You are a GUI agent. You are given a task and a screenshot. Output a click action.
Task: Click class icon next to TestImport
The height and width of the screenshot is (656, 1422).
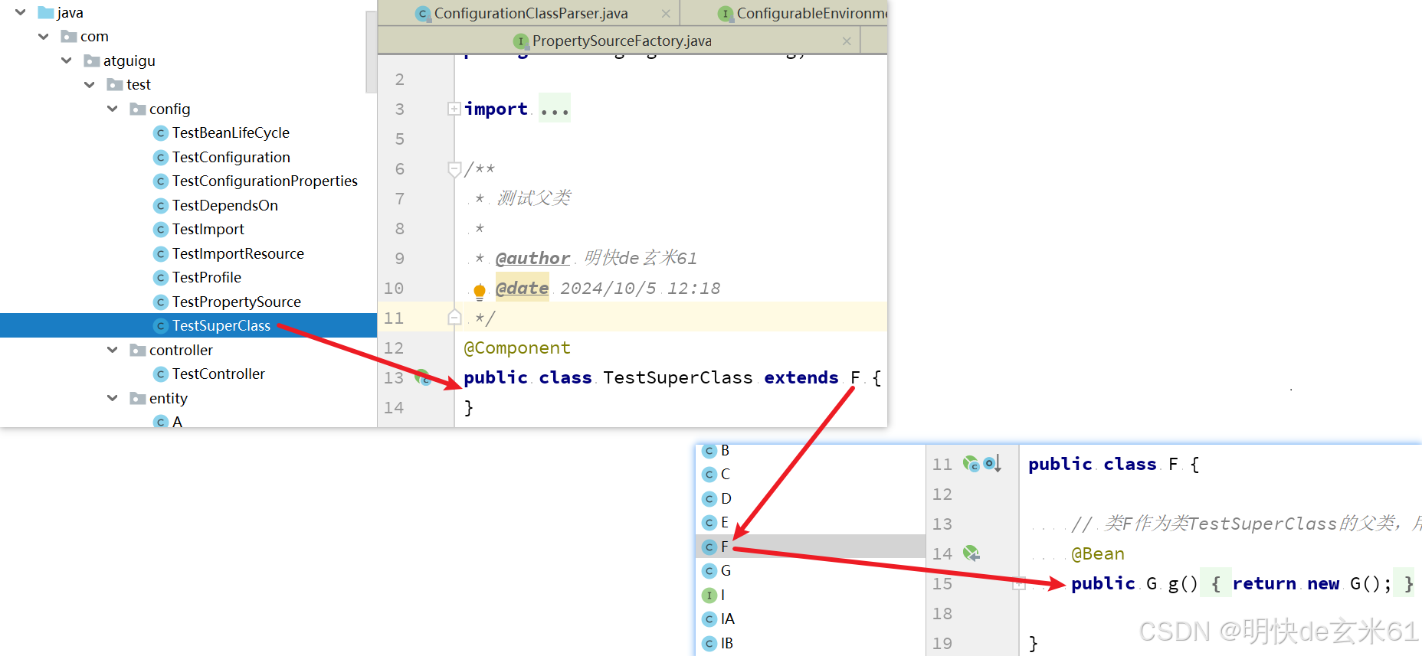161,230
